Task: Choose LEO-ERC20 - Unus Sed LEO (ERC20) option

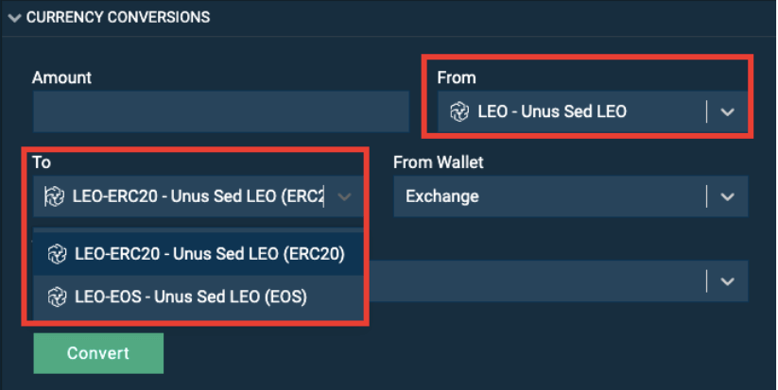Action: coord(198,254)
